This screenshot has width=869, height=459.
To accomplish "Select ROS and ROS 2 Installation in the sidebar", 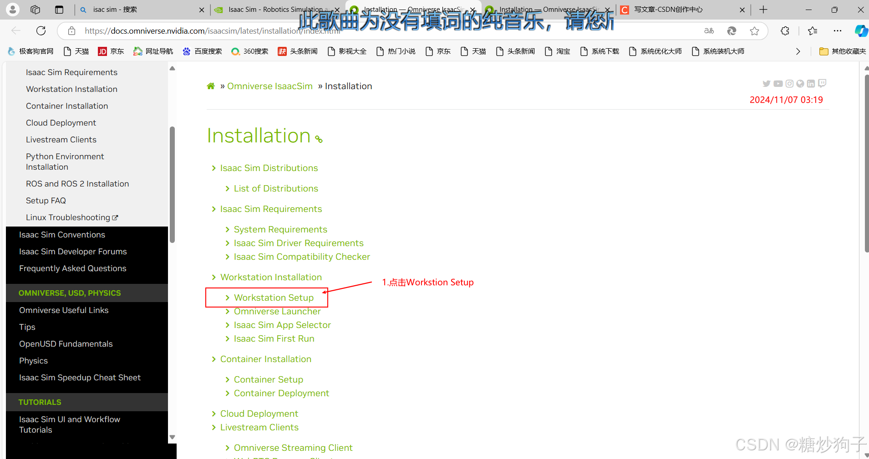I will [77, 184].
